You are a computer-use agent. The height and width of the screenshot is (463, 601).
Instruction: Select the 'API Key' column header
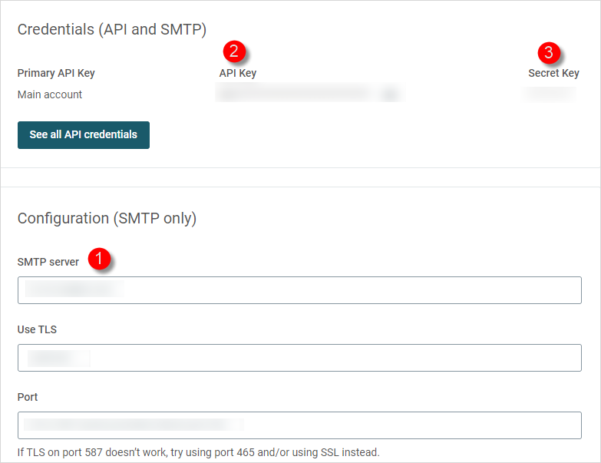pyautogui.click(x=238, y=73)
